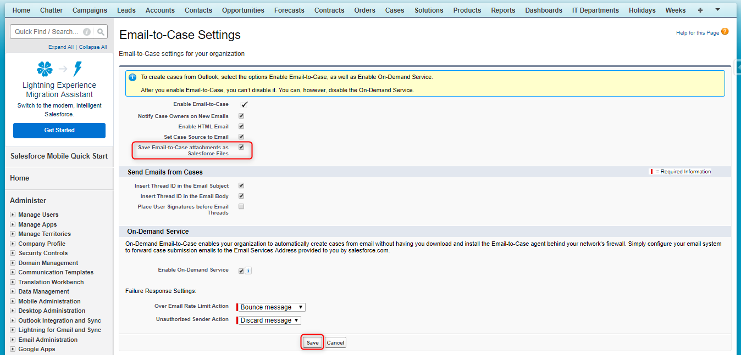Click the blue Classic flower icon
Image resolution: width=741 pixels, height=355 pixels.
(45, 69)
